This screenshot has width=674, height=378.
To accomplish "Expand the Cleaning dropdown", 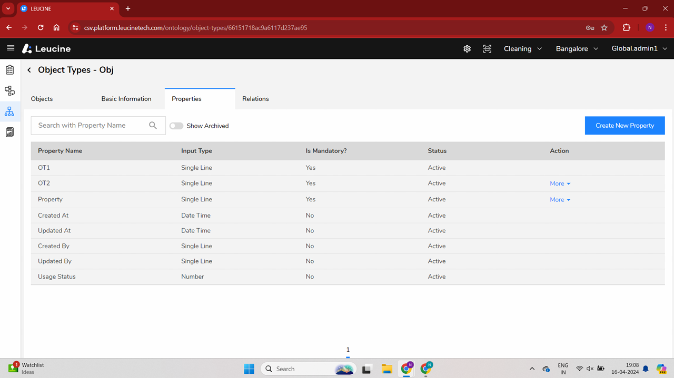I will 522,48.
